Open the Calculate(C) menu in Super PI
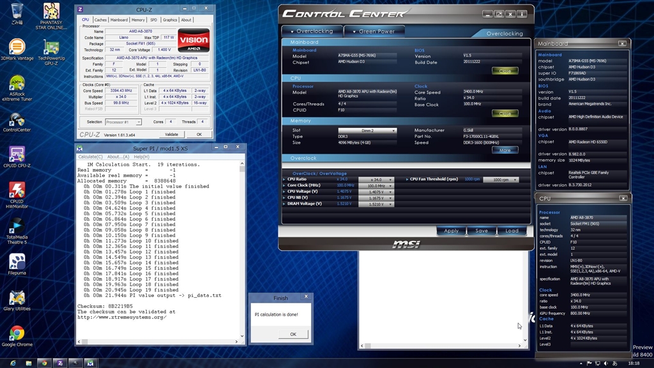Screen dimensions: 654x368 tap(90, 157)
